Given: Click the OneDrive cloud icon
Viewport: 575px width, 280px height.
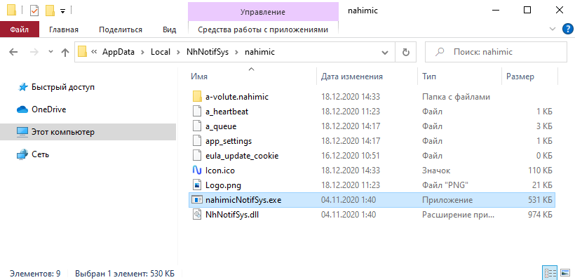Looking at the screenshot, I should [x=22, y=109].
